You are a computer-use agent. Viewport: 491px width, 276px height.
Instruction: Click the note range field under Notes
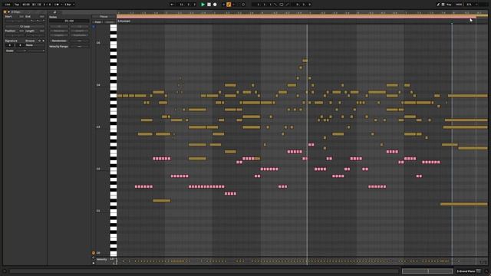point(69,21)
